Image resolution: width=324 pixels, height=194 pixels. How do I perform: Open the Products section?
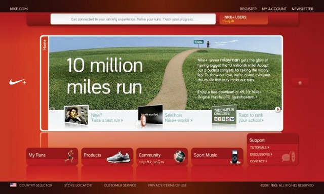107,156
